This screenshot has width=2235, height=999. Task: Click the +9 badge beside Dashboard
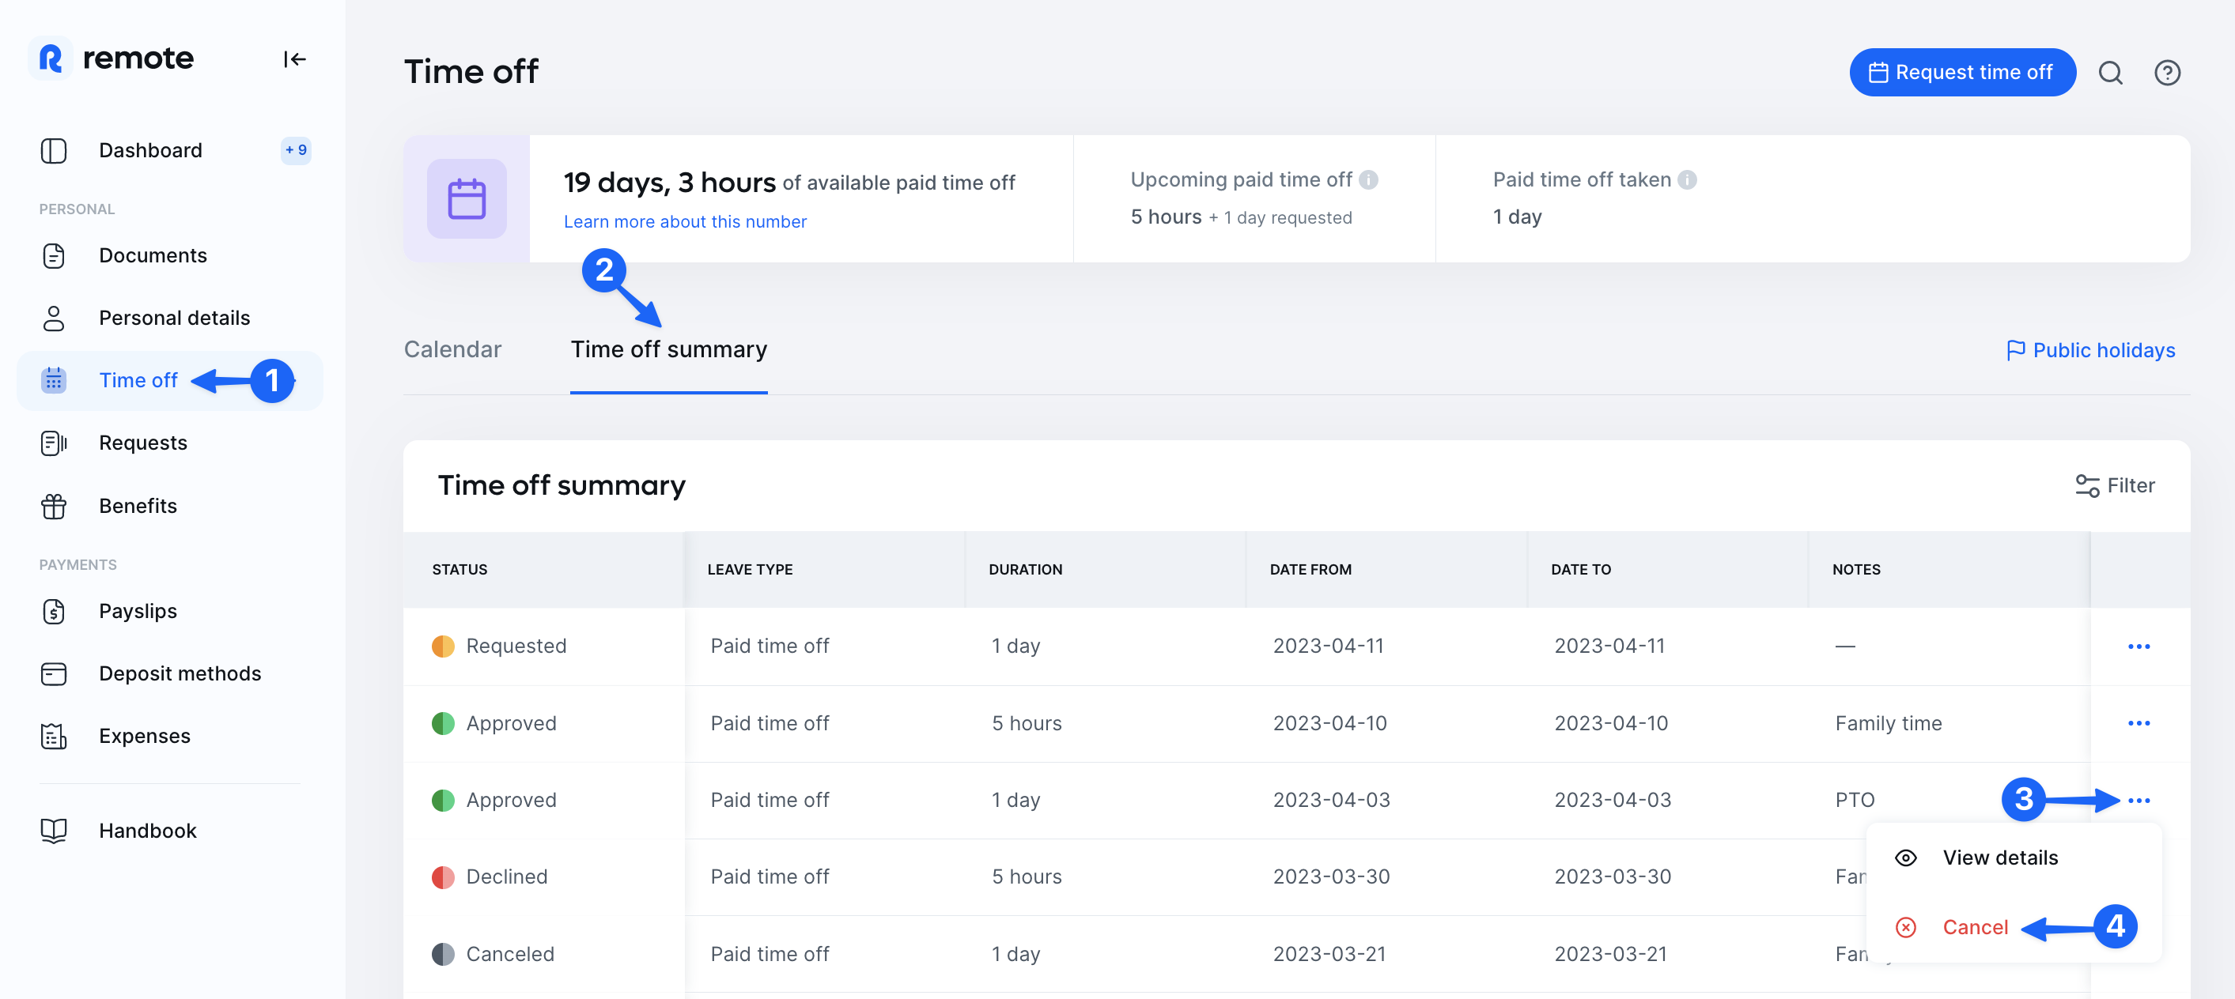click(x=294, y=149)
